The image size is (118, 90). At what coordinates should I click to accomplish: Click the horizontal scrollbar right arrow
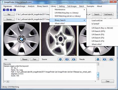pyautogui.click(x=95, y=81)
